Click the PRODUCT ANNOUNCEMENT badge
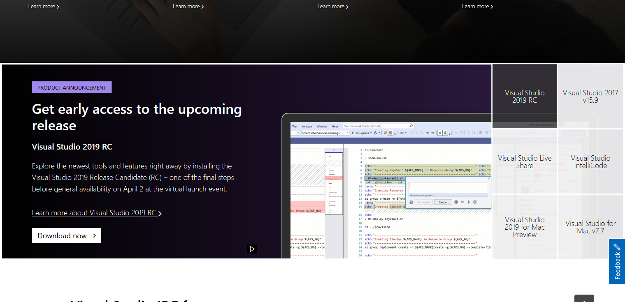Image resolution: width=625 pixels, height=302 pixels. coord(72,88)
